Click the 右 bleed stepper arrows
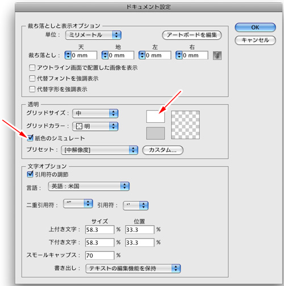This screenshot has height=286, width=284. (179, 55)
